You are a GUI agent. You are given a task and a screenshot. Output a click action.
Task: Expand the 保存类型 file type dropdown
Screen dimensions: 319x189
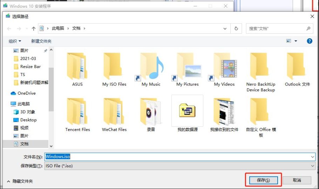(312, 166)
